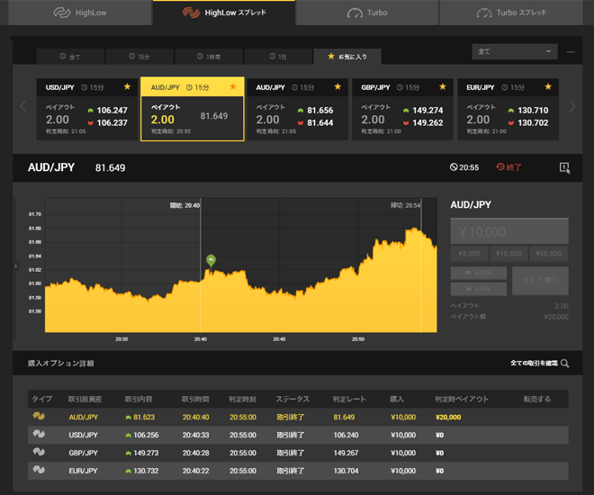Click the ステータス column header
This screenshot has height=495, width=594.
tap(292, 399)
